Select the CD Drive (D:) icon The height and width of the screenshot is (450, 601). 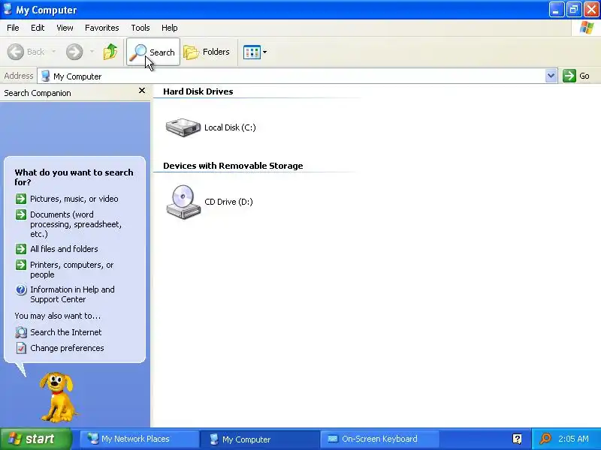(183, 202)
